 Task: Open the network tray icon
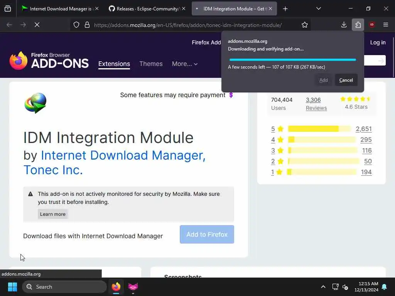pyautogui.click(x=335, y=287)
